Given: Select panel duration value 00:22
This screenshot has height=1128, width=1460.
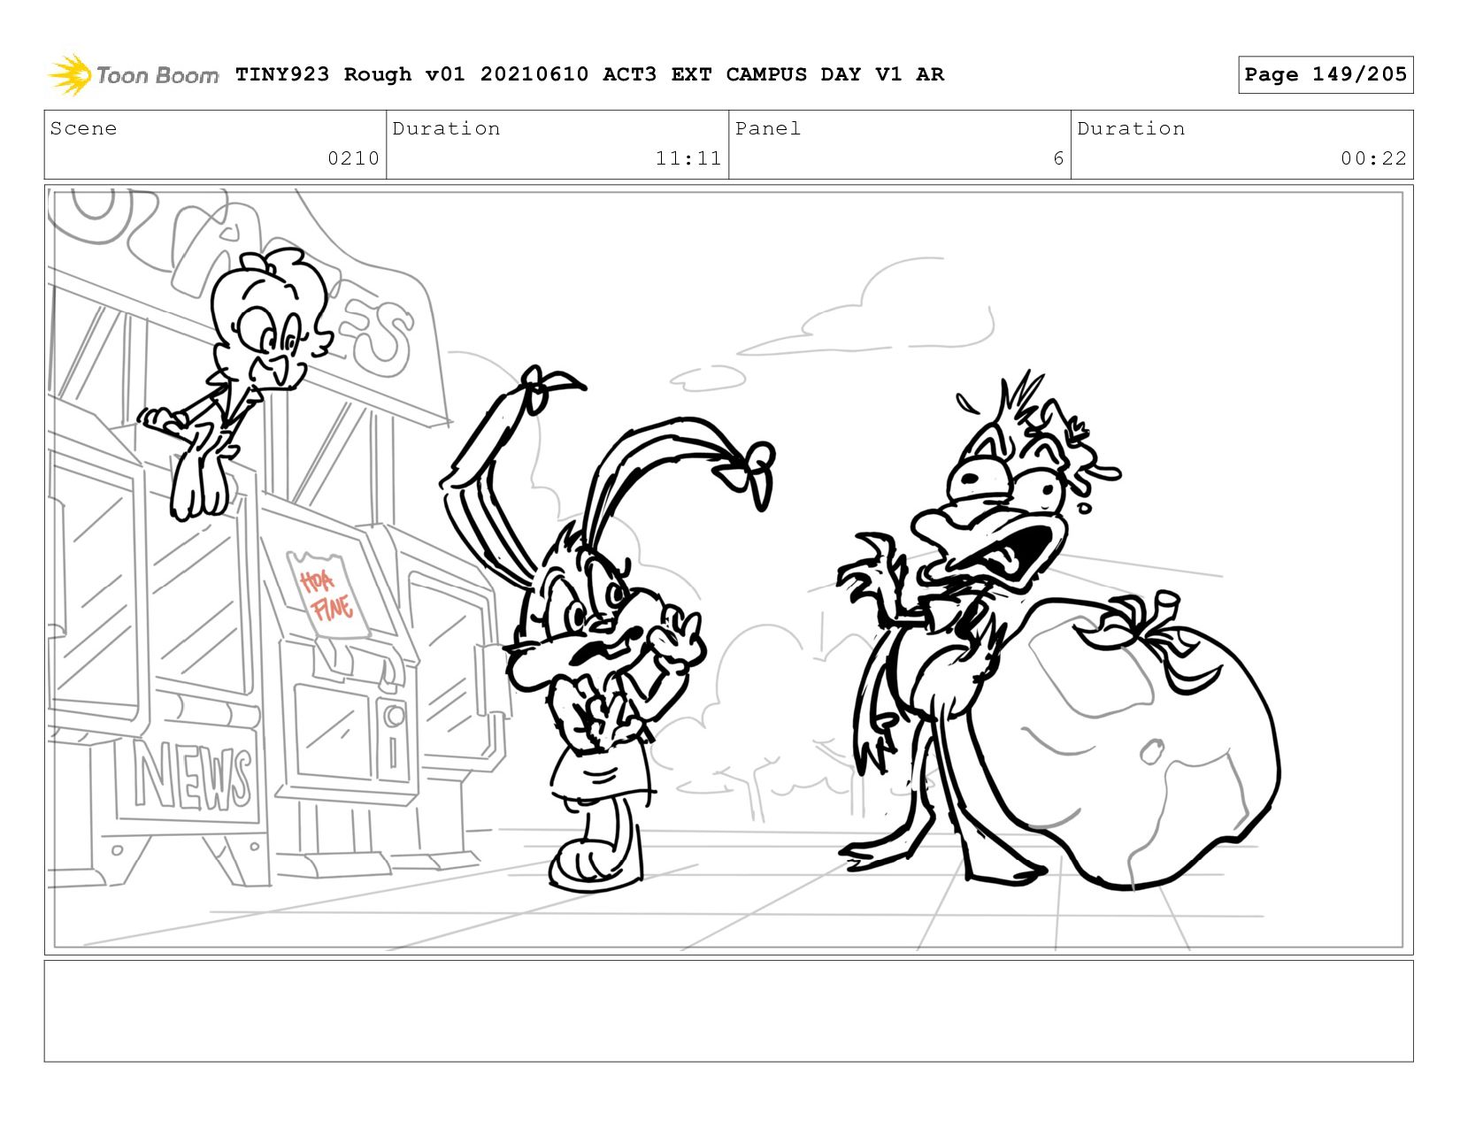Looking at the screenshot, I should [1373, 158].
